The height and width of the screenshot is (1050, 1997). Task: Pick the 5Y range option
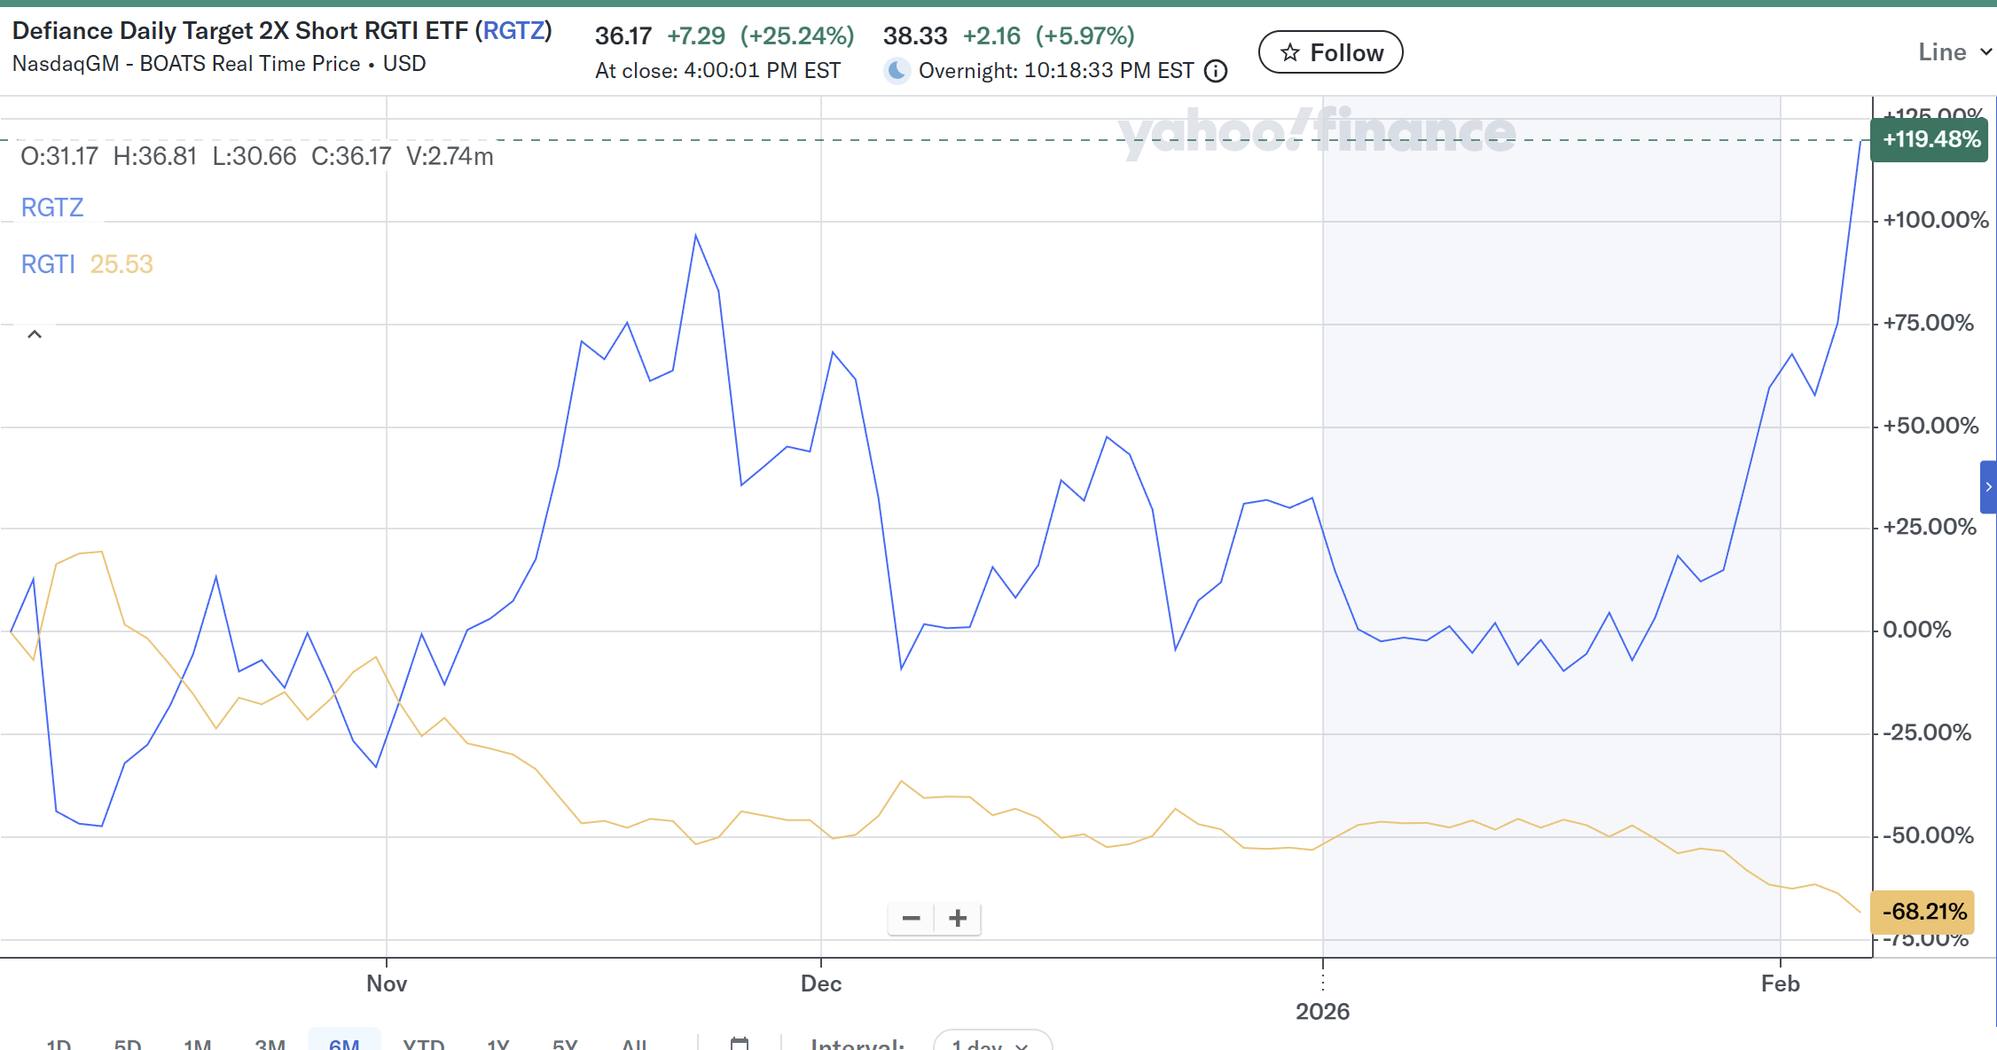[x=564, y=1044]
